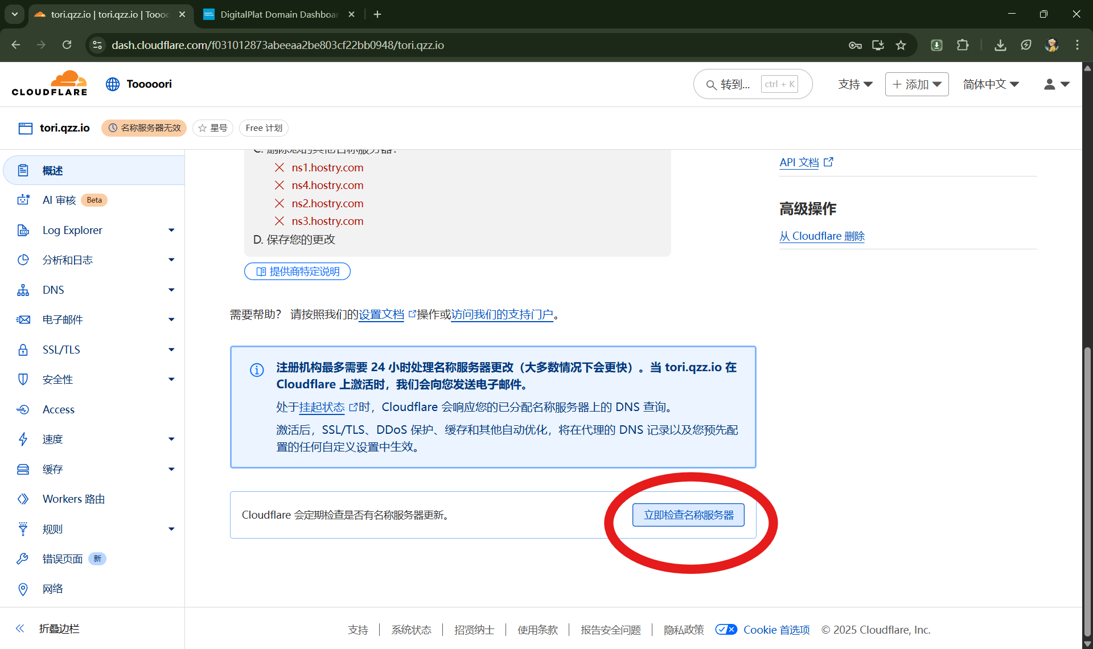Bookmark page with star icon

(x=901, y=45)
